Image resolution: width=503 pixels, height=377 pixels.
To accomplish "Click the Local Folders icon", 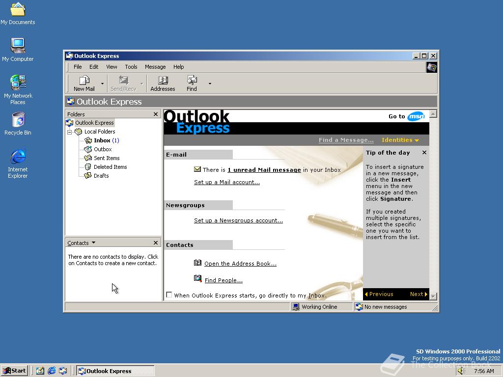I will pyautogui.click(x=79, y=132).
